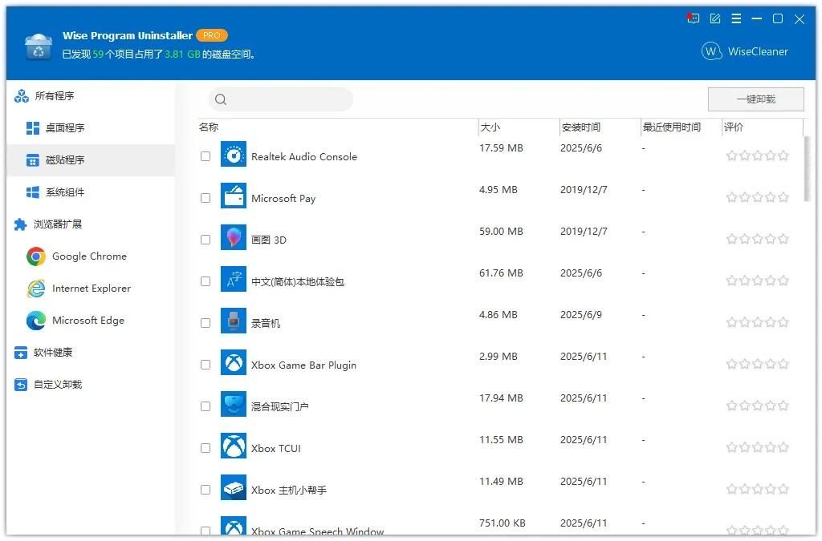This screenshot has width=822, height=541.
Task: Check the Xbox Game Bar Plugin checkbox
Action: [x=205, y=365]
